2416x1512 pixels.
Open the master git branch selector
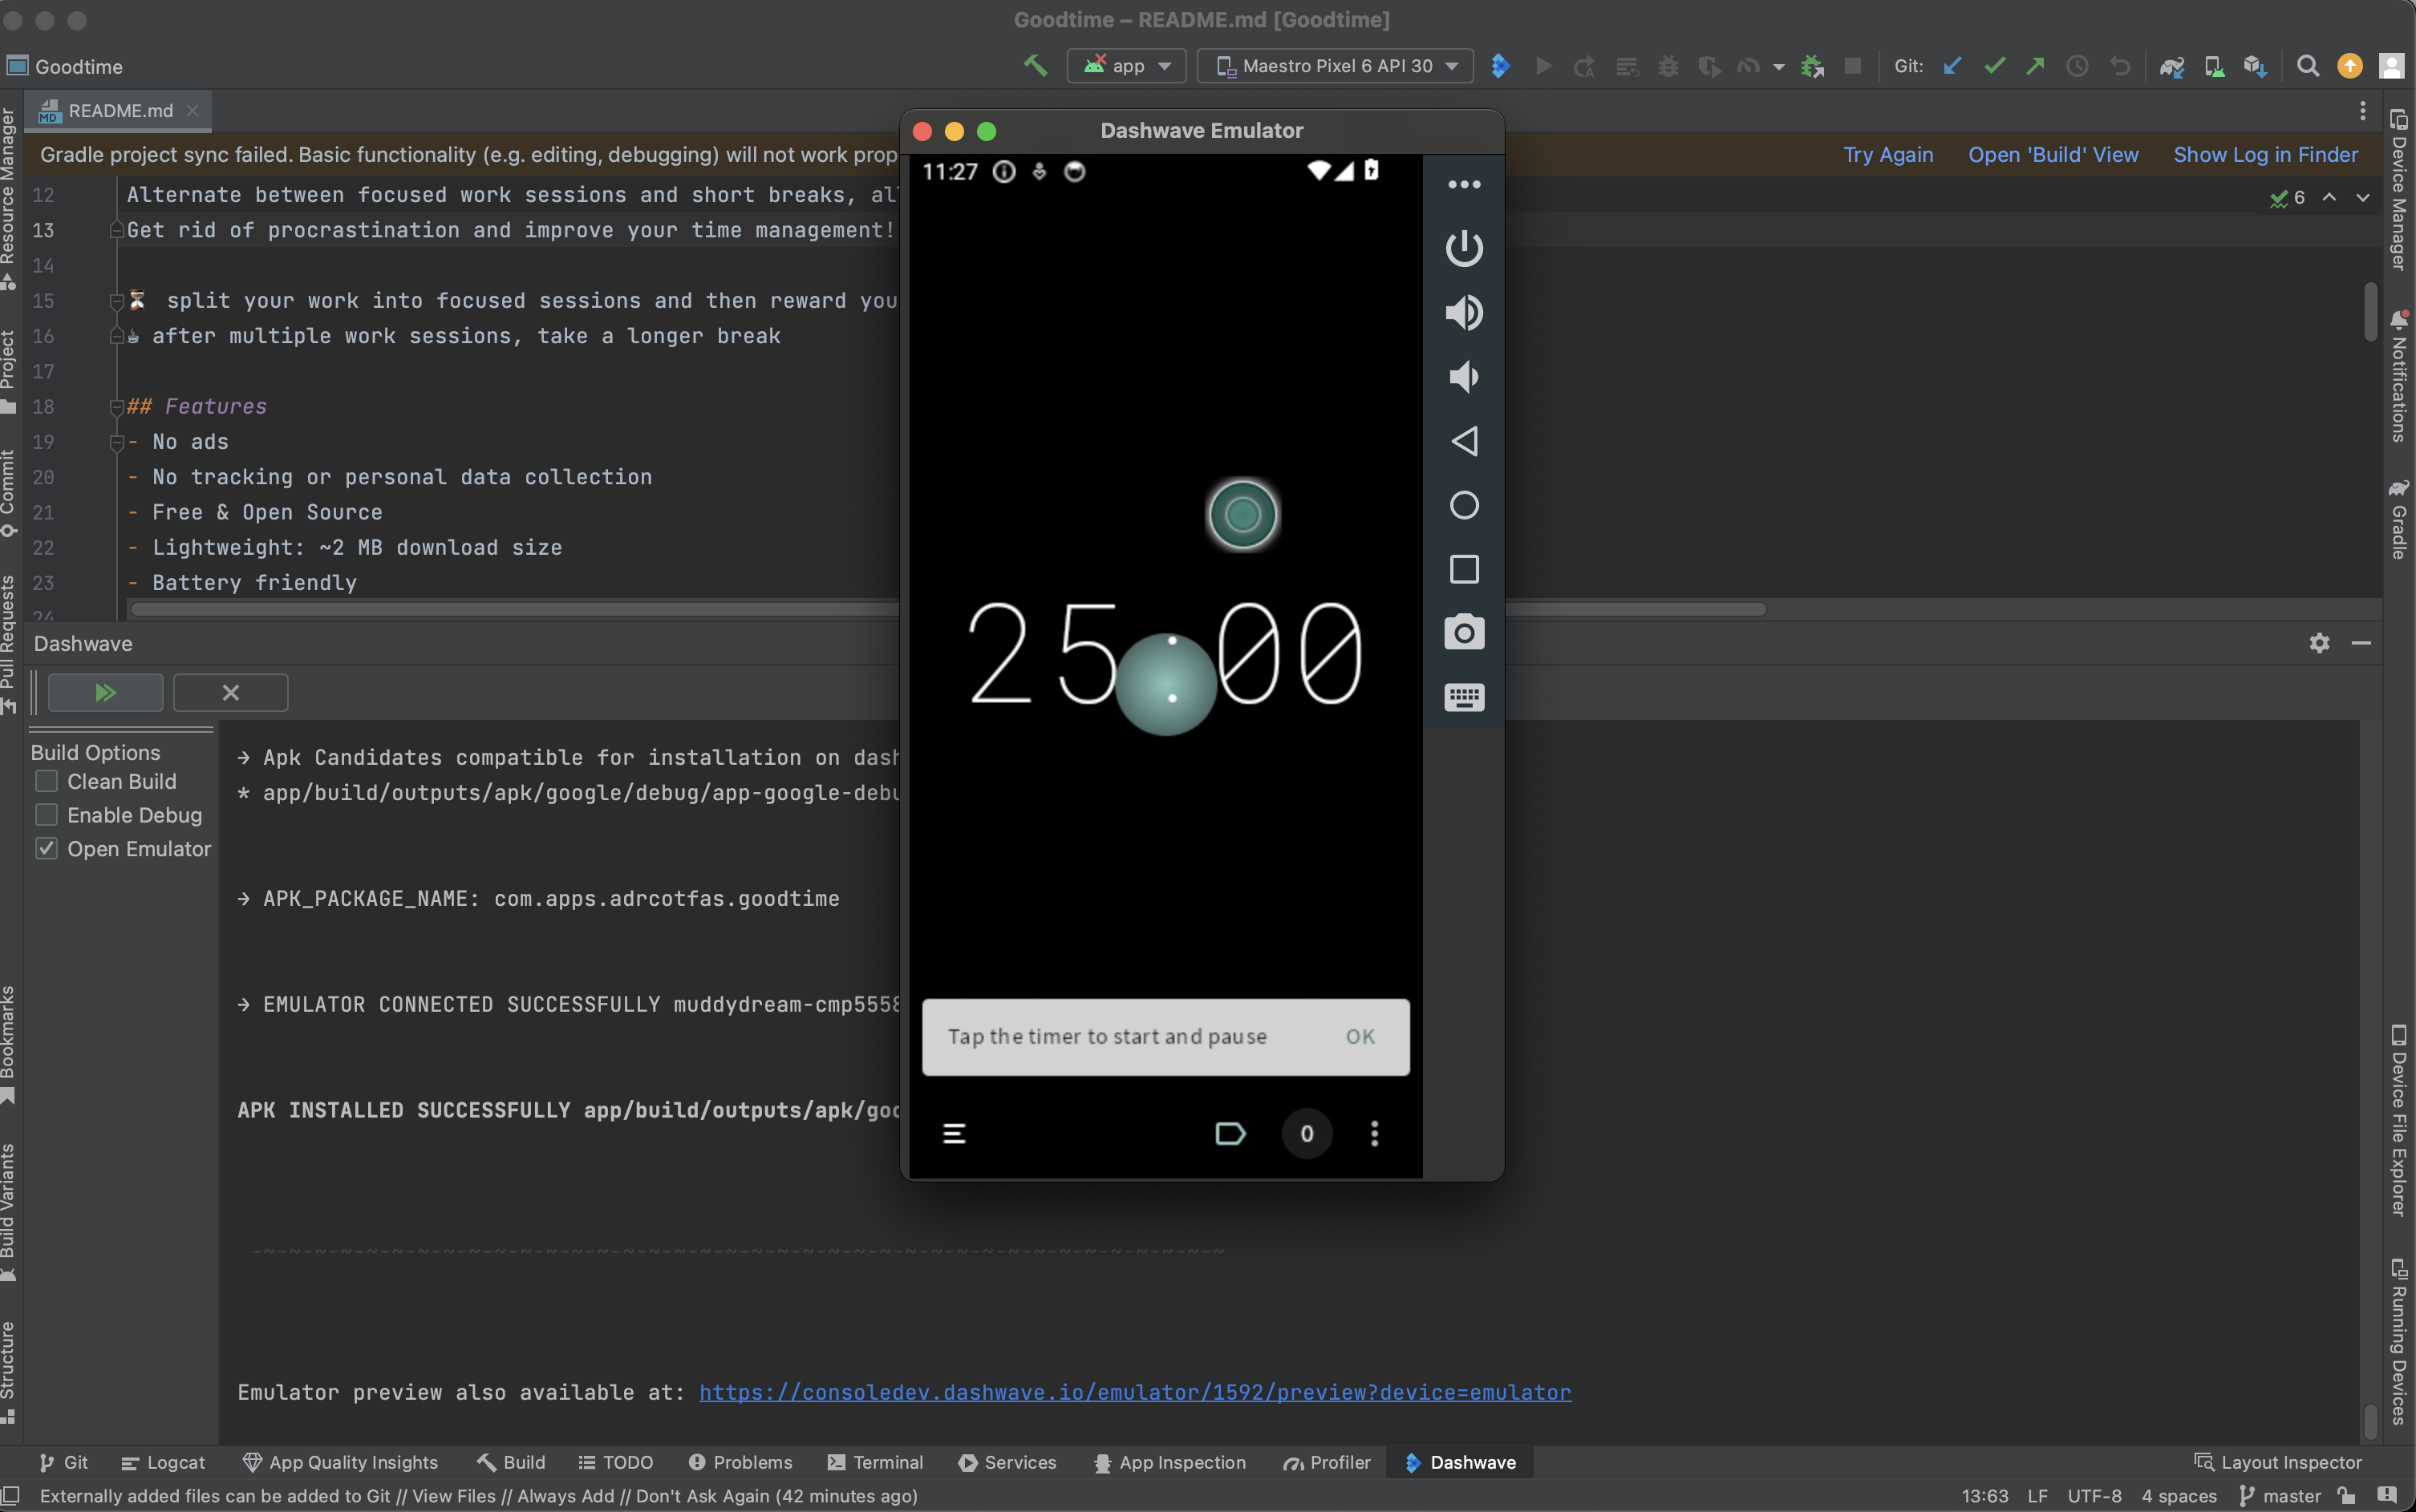coord(2280,1496)
